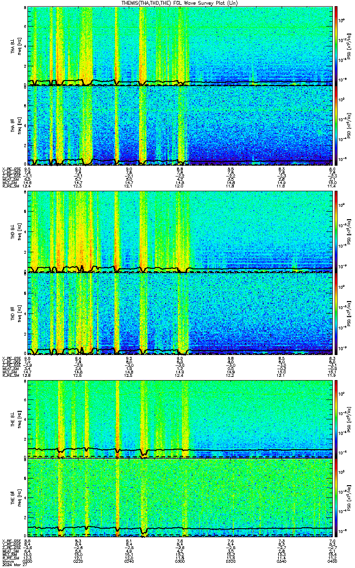Click the THD B-perpendicular PSD color bar
355x568 pixels.
(336, 232)
